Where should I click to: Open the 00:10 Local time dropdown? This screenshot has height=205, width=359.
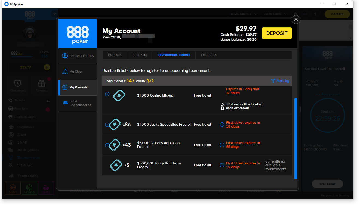coord(275,14)
